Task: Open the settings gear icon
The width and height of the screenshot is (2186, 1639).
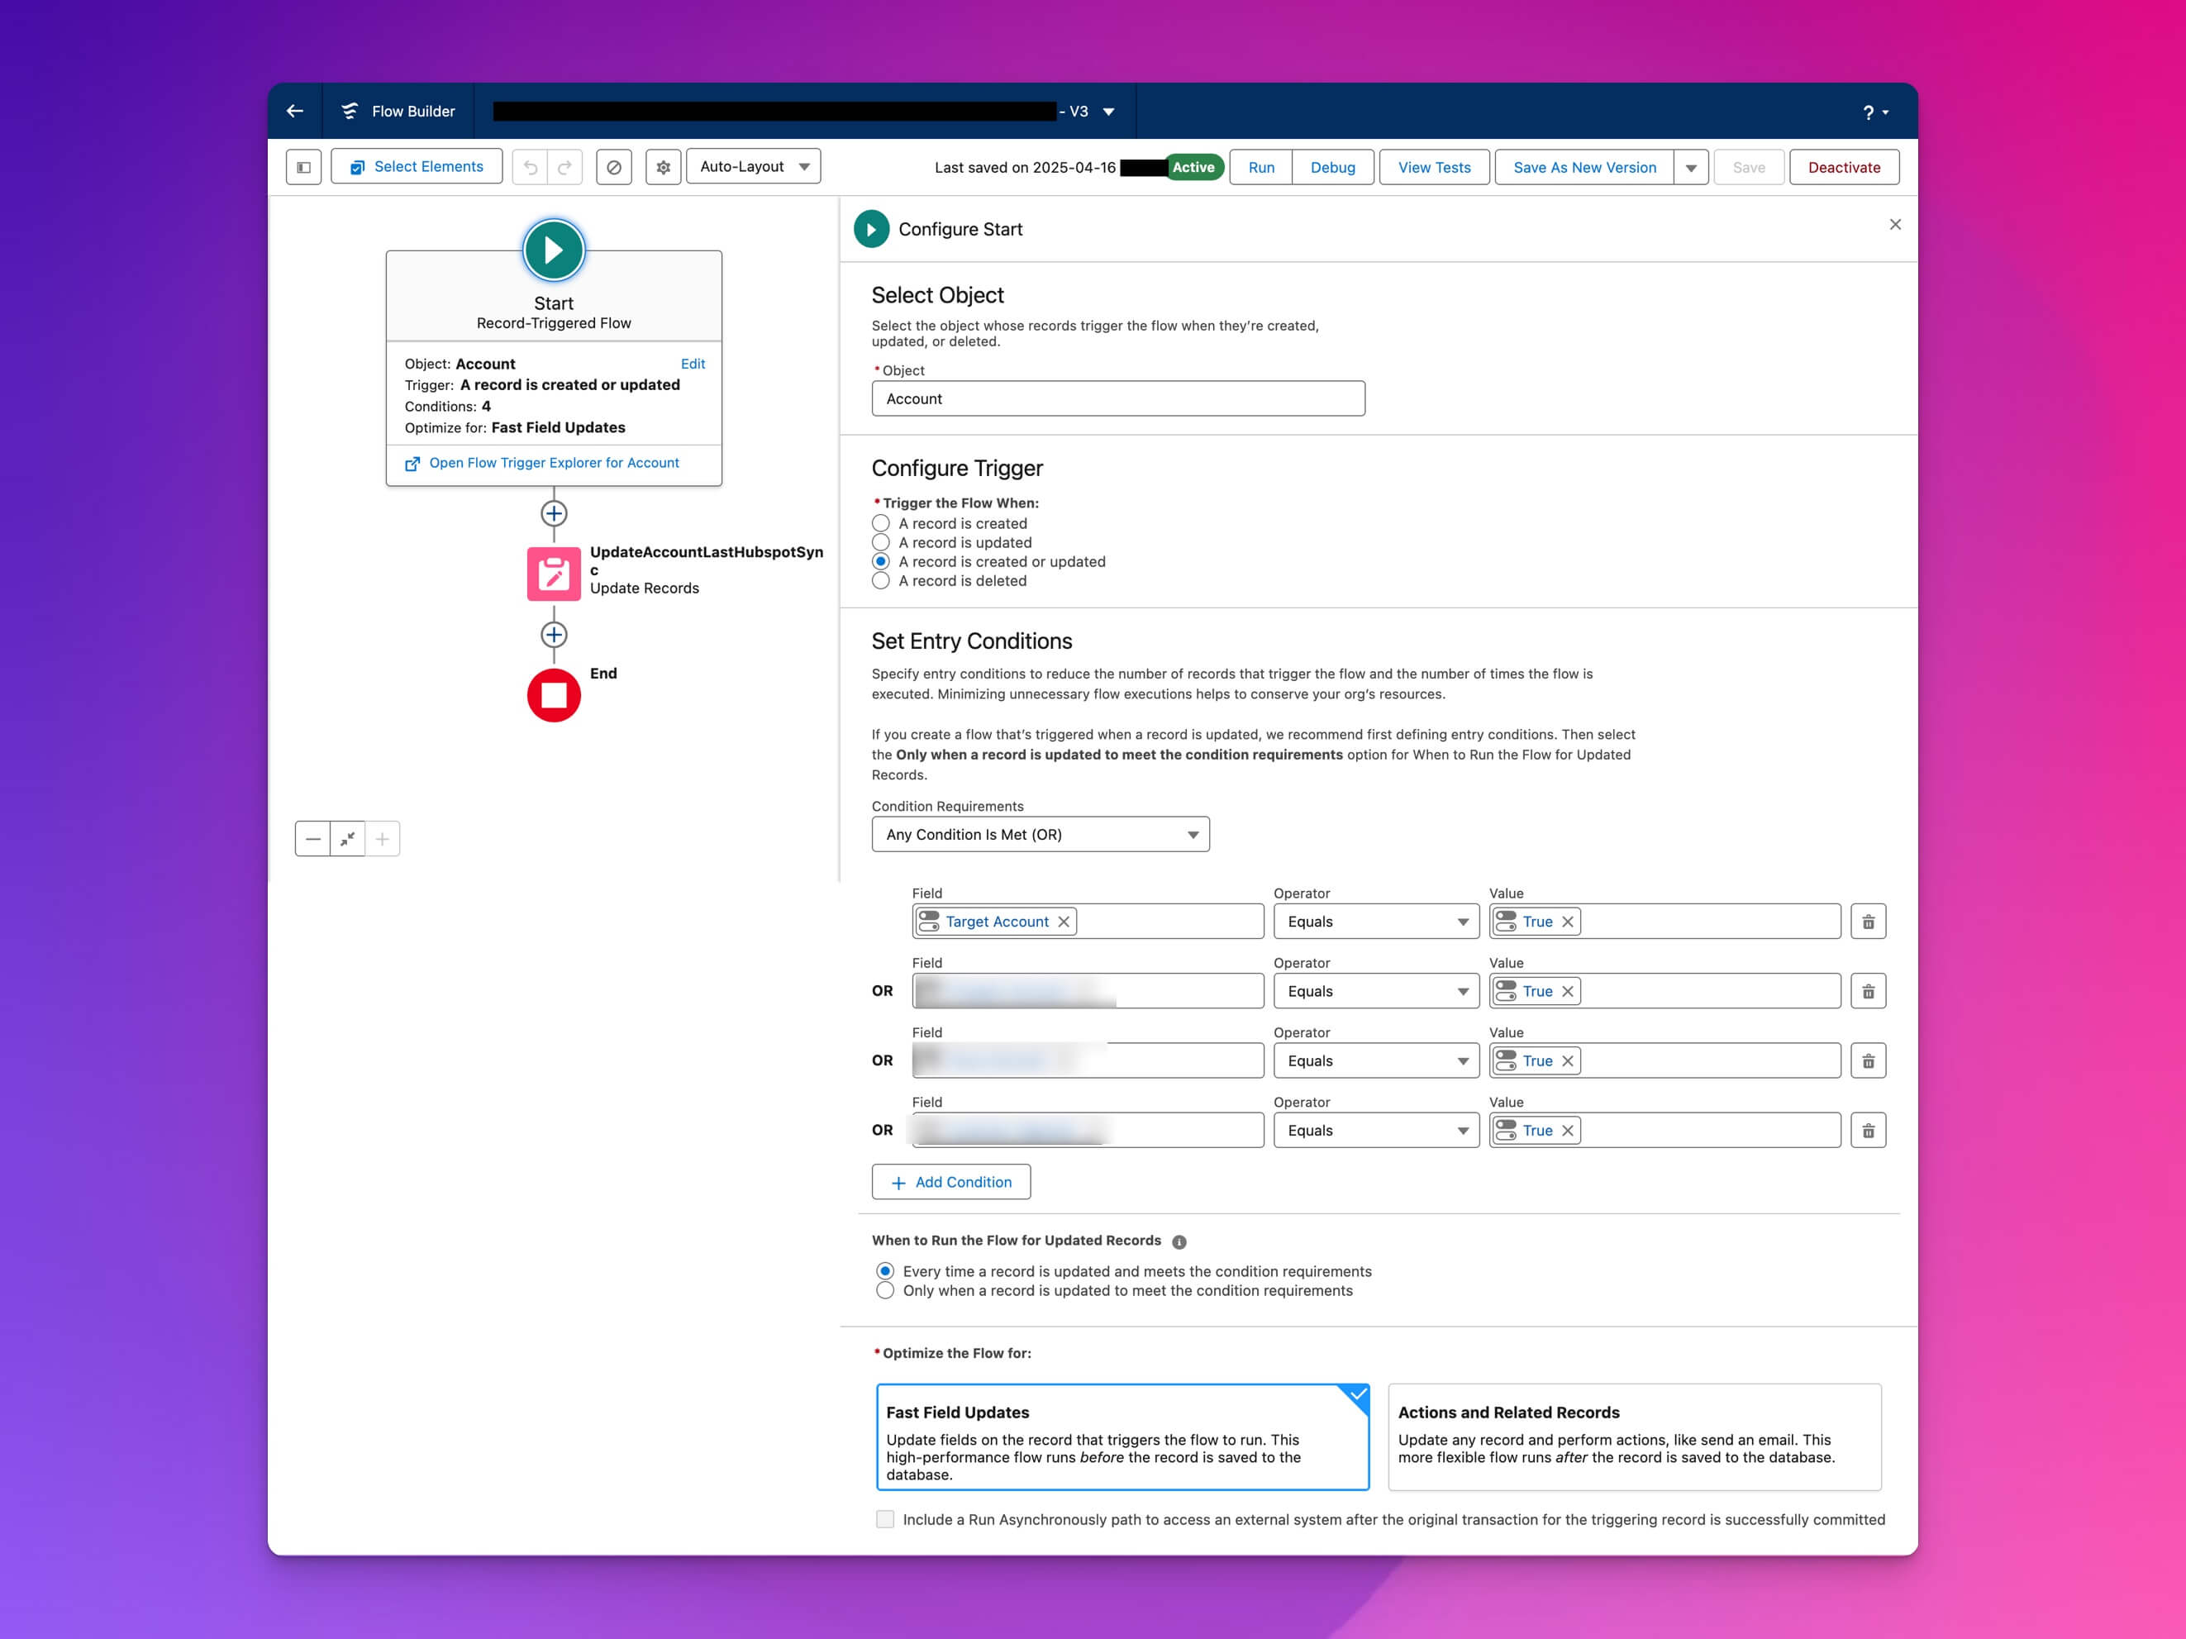Action: coord(663,167)
